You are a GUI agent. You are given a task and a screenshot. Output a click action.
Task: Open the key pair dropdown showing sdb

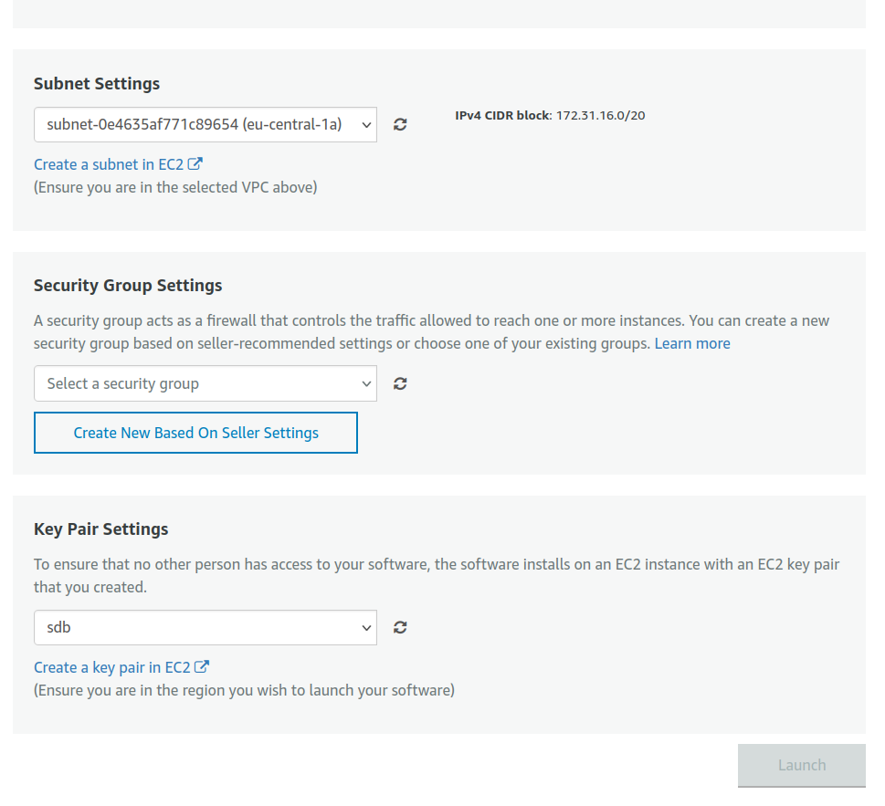click(205, 627)
